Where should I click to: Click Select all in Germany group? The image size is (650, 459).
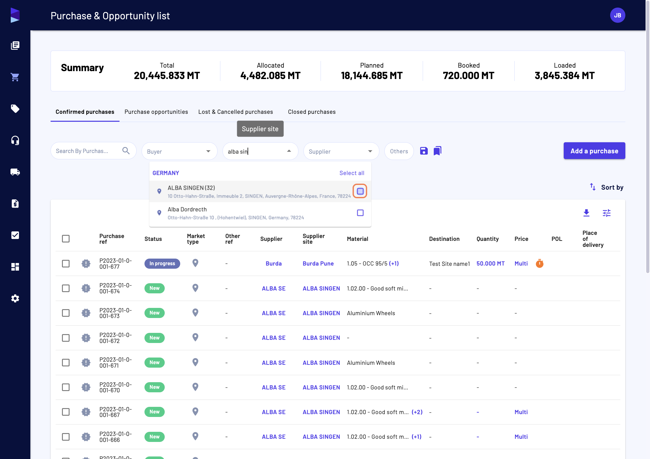click(x=352, y=173)
